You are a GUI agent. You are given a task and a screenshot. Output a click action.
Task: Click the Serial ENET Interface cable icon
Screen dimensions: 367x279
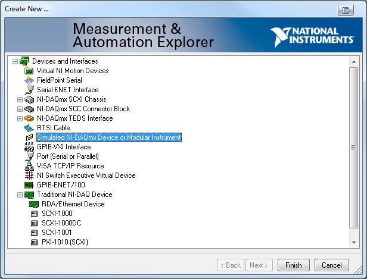click(x=29, y=90)
